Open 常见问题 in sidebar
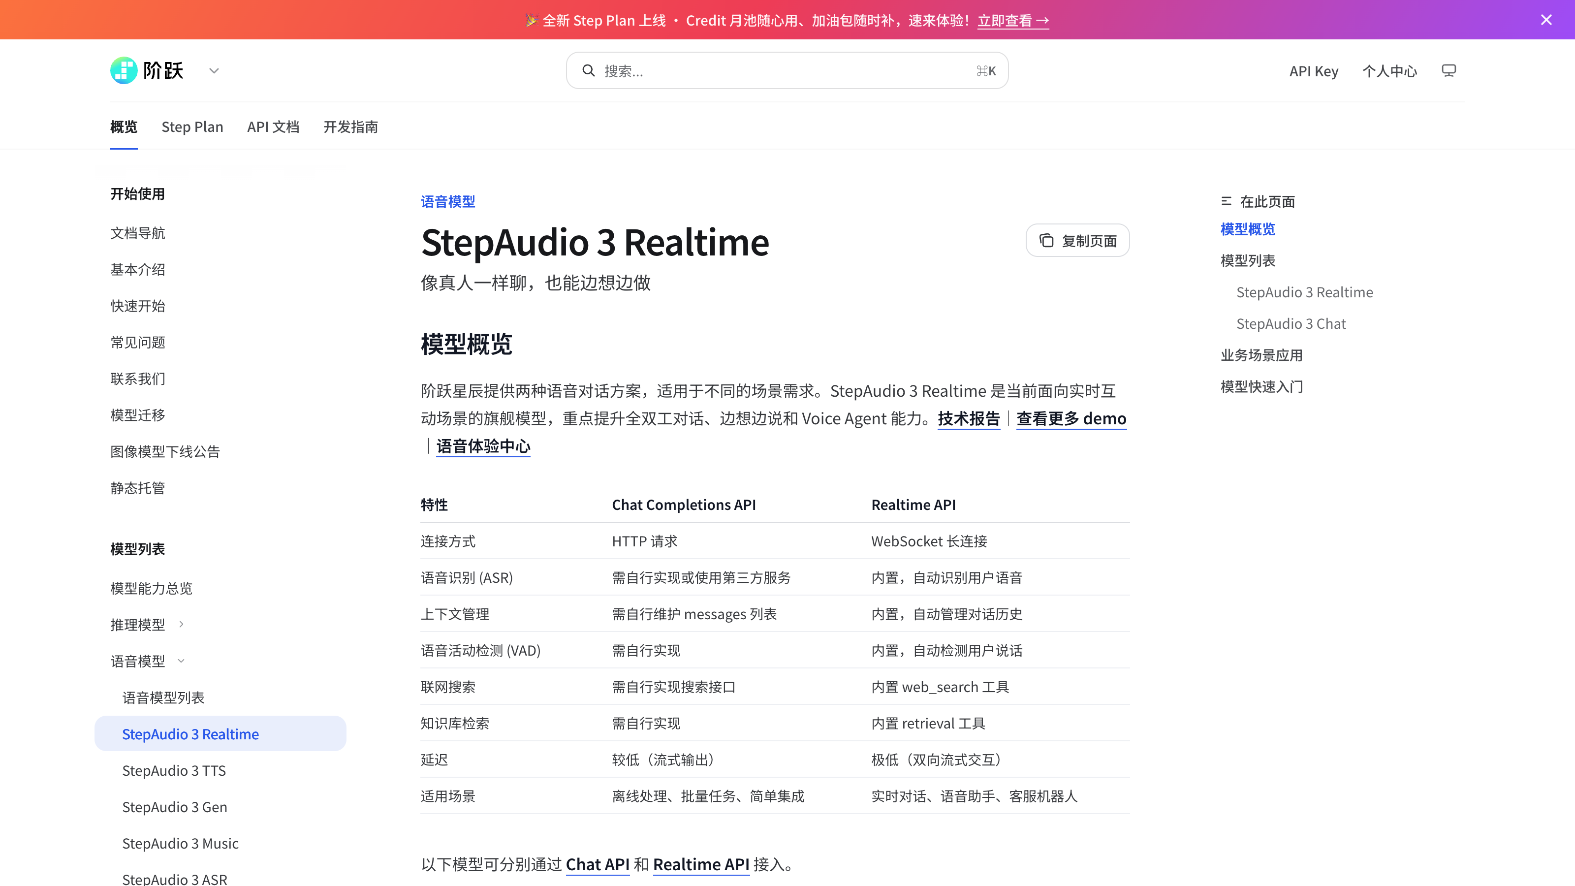 pos(138,343)
